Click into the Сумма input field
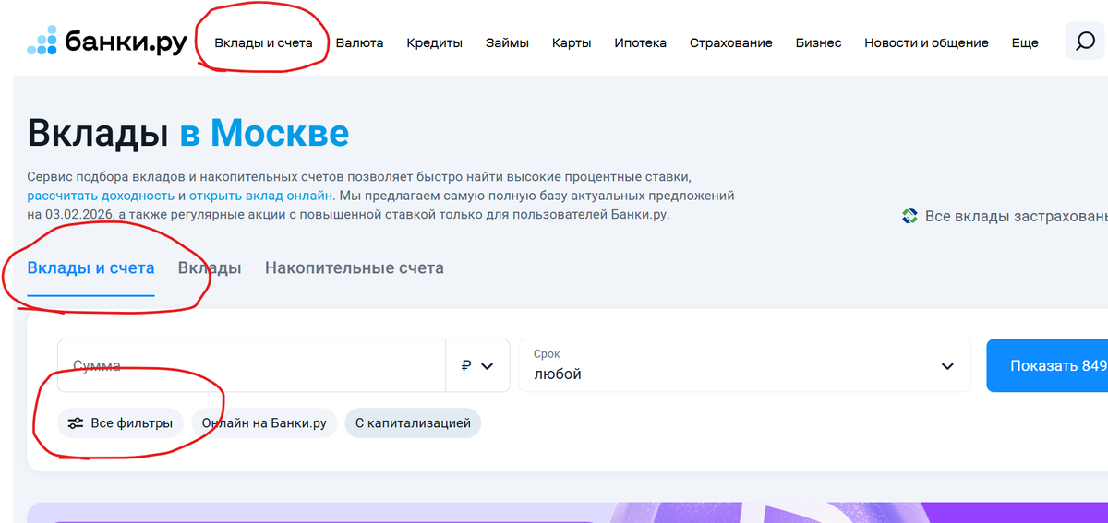1108x523 pixels. [x=251, y=365]
